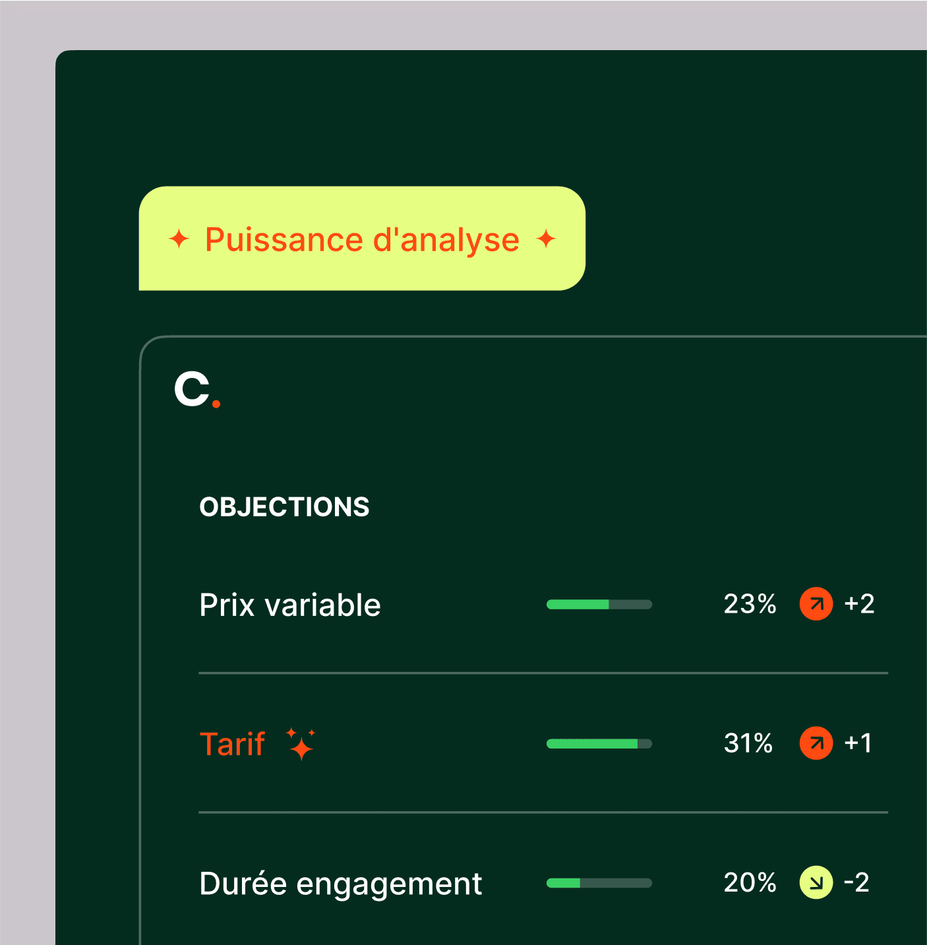This screenshot has width=927, height=945.
Task: Click the -2 trend change value
Action: pos(856,882)
